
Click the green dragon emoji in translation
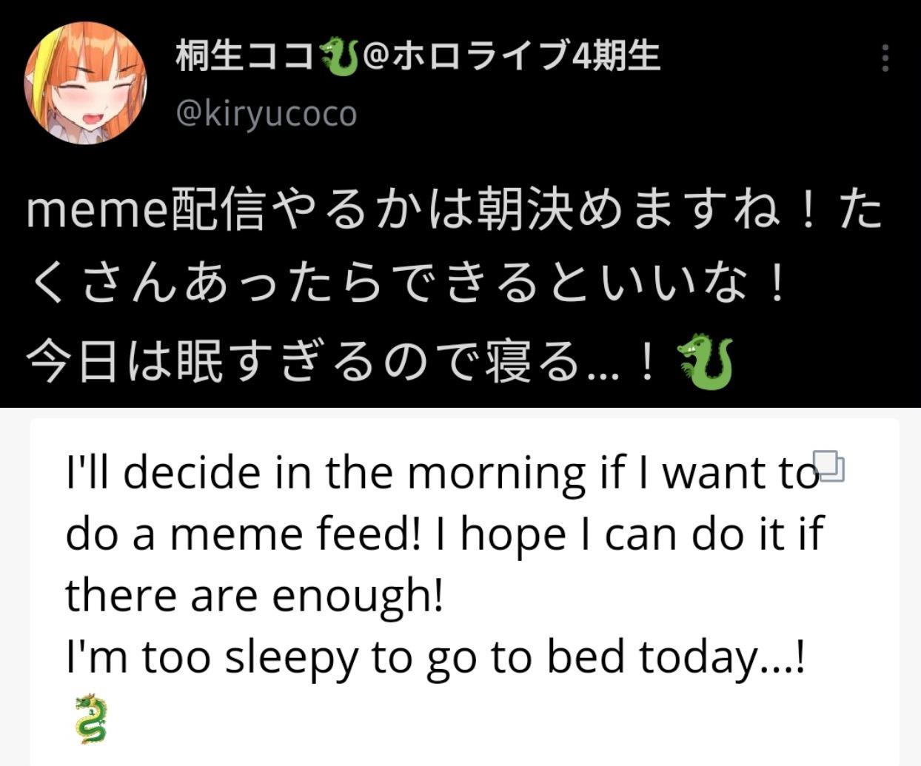pos(90,718)
